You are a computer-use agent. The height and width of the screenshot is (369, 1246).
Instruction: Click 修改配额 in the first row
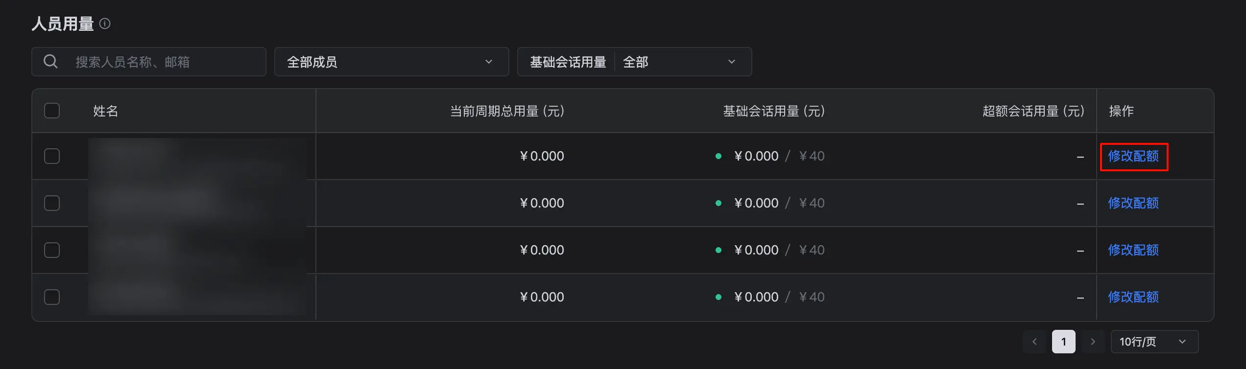[1133, 156]
